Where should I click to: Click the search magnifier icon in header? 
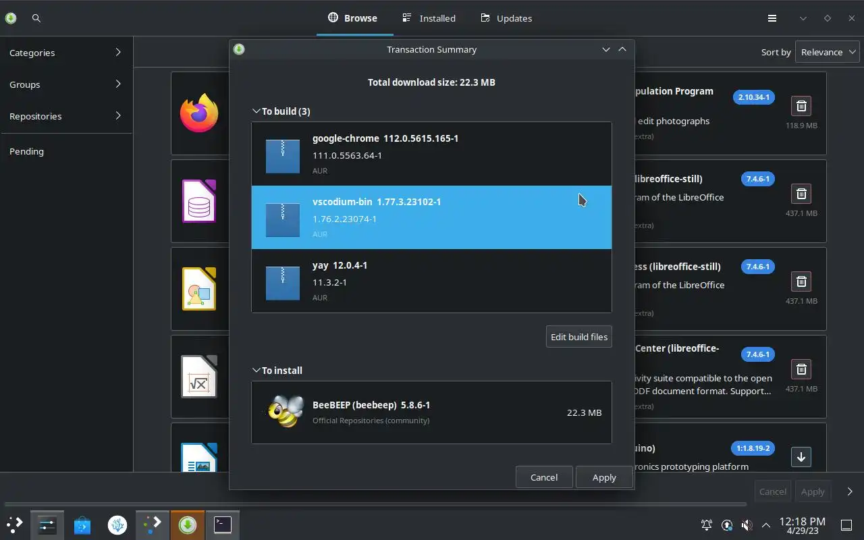tap(36, 18)
